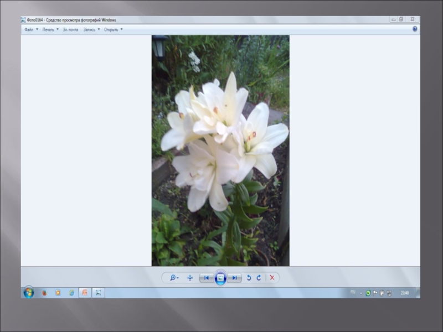Click the Эл. почта button
The image size is (443, 332).
(x=70, y=29)
